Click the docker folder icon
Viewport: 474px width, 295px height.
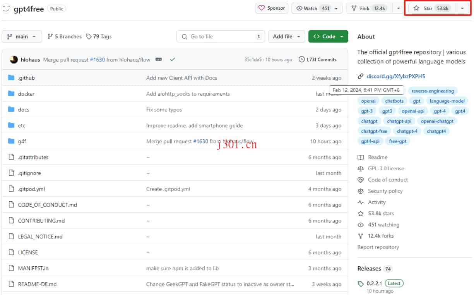tap(11, 94)
